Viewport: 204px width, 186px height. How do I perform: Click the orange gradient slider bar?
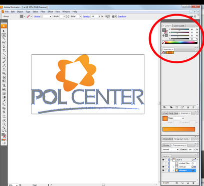click(178, 129)
